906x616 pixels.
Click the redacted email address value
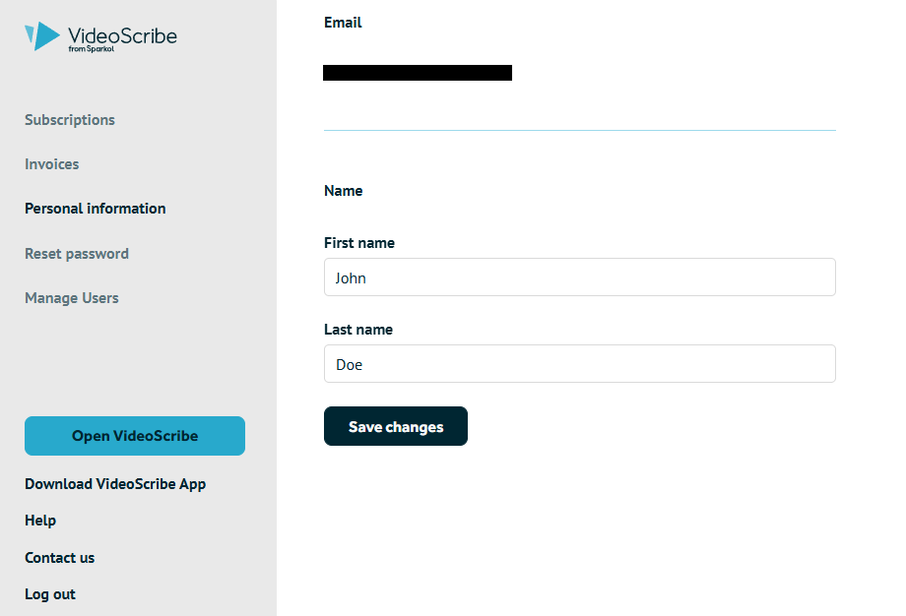tap(418, 73)
